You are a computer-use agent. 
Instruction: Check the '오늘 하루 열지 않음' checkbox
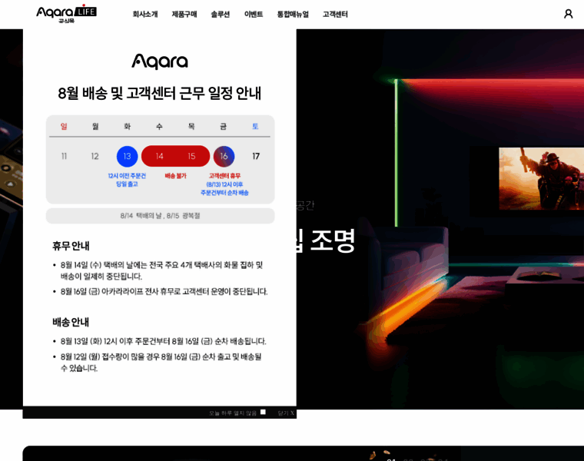(263, 412)
